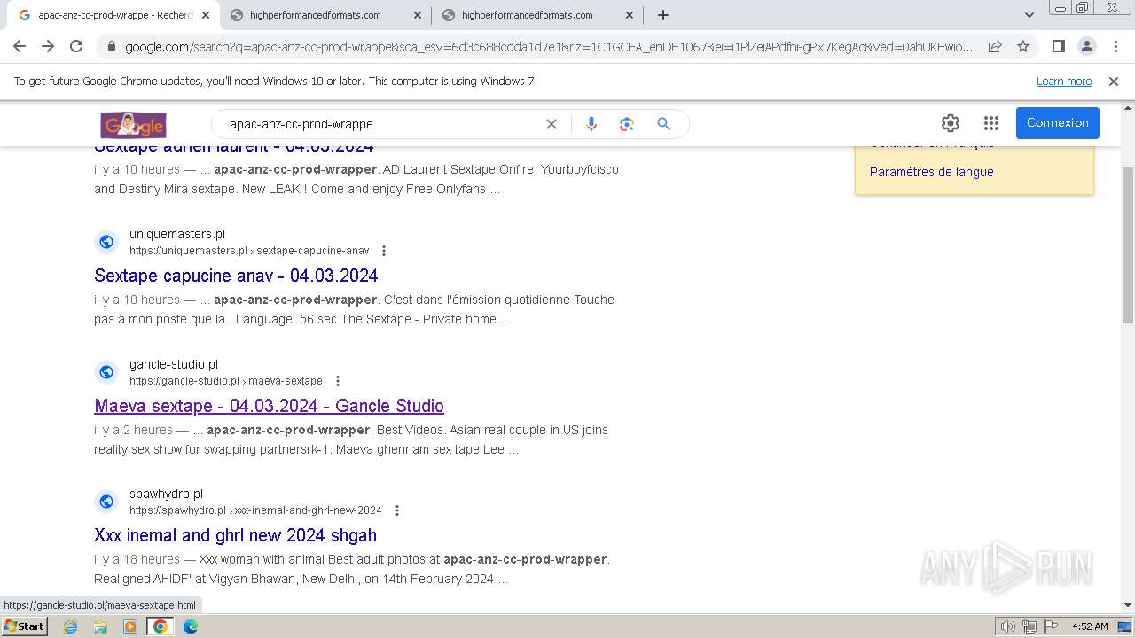Viewport: 1135px width, 638px height.
Task: Open the Xxx inemal and ghrl result
Action: coord(235,535)
